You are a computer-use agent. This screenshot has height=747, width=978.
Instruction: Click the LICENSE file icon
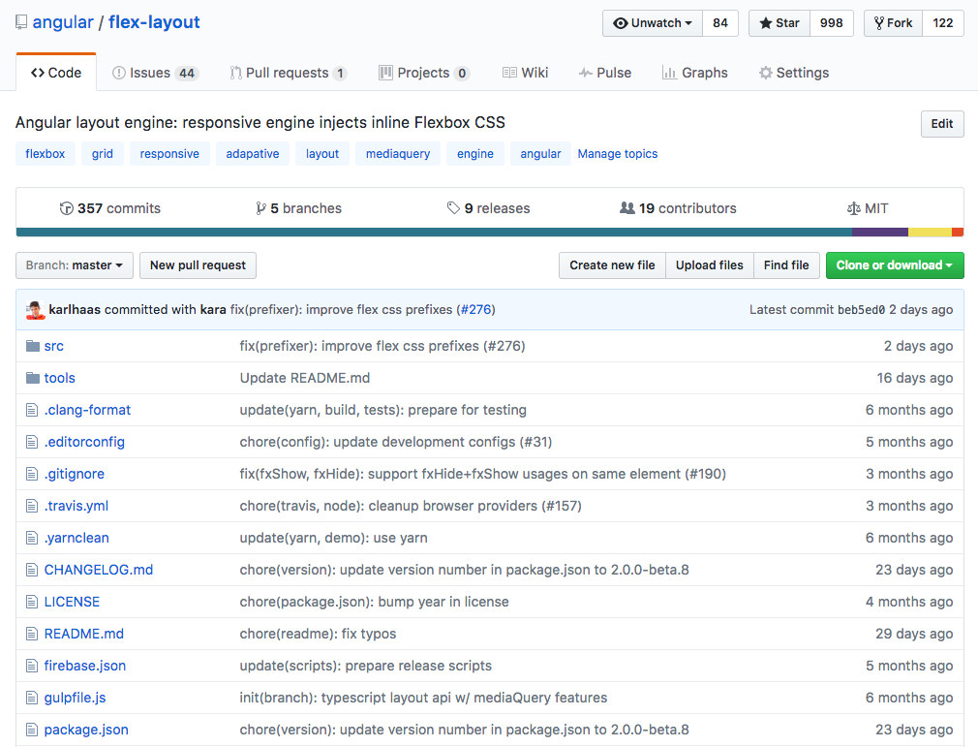[x=32, y=602]
